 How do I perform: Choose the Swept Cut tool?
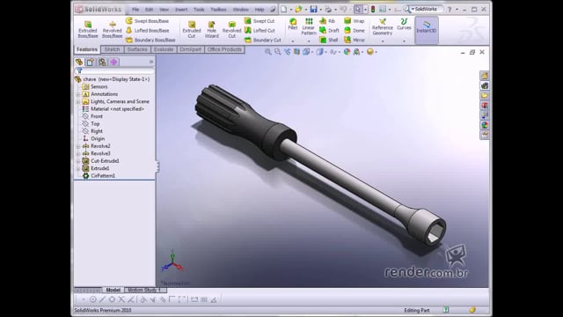point(260,21)
